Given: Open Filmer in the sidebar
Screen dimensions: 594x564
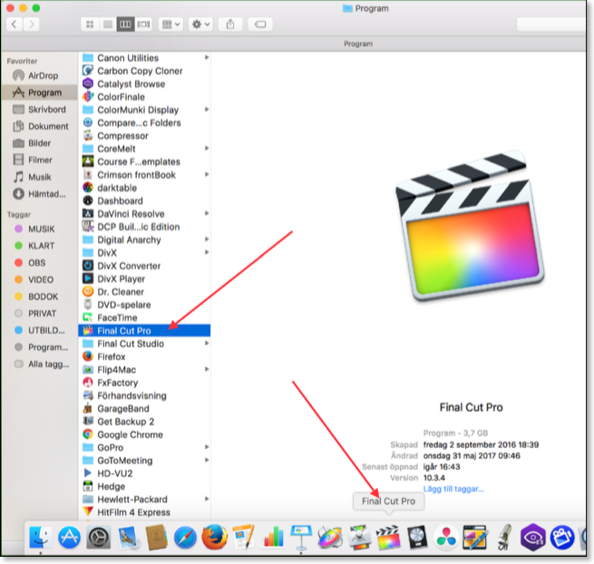Looking at the screenshot, I should point(39,160).
